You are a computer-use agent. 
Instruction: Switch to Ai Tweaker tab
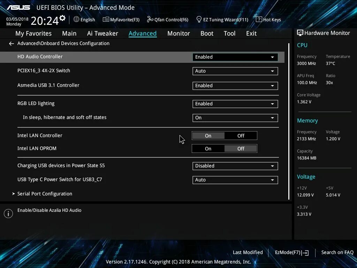tap(102, 33)
